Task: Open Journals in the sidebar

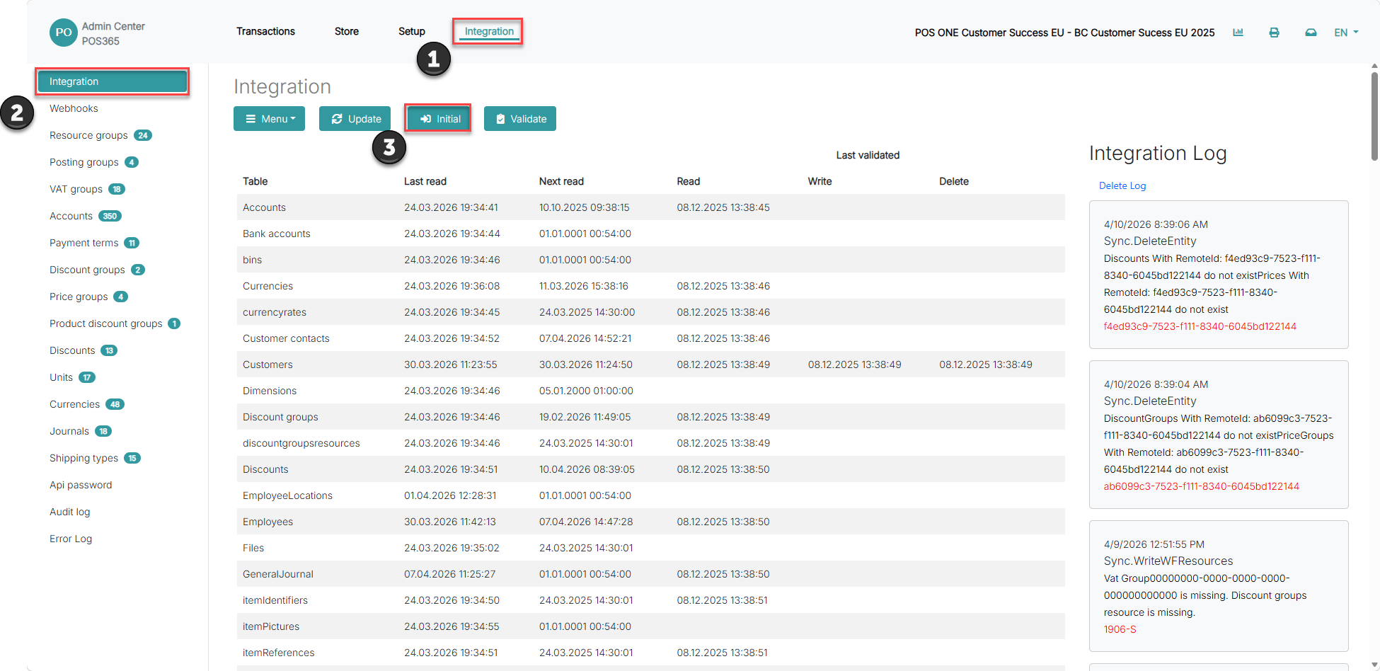Action: click(x=69, y=431)
